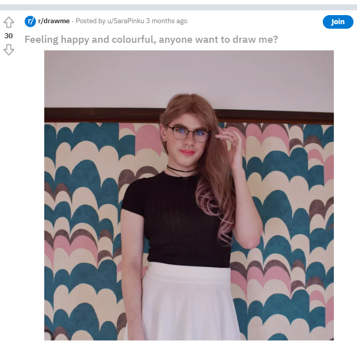The height and width of the screenshot is (345, 357).
Task: Click the r/drawme subreddit avatar icon
Action: [30, 22]
